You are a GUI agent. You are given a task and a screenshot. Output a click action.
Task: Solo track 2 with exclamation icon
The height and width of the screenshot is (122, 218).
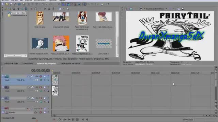point(48,87)
